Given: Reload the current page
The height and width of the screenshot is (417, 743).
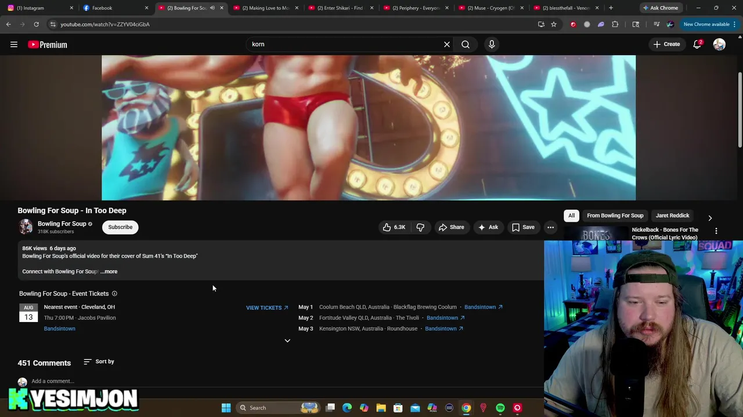Looking at the screenshot, I should (36, 24).
